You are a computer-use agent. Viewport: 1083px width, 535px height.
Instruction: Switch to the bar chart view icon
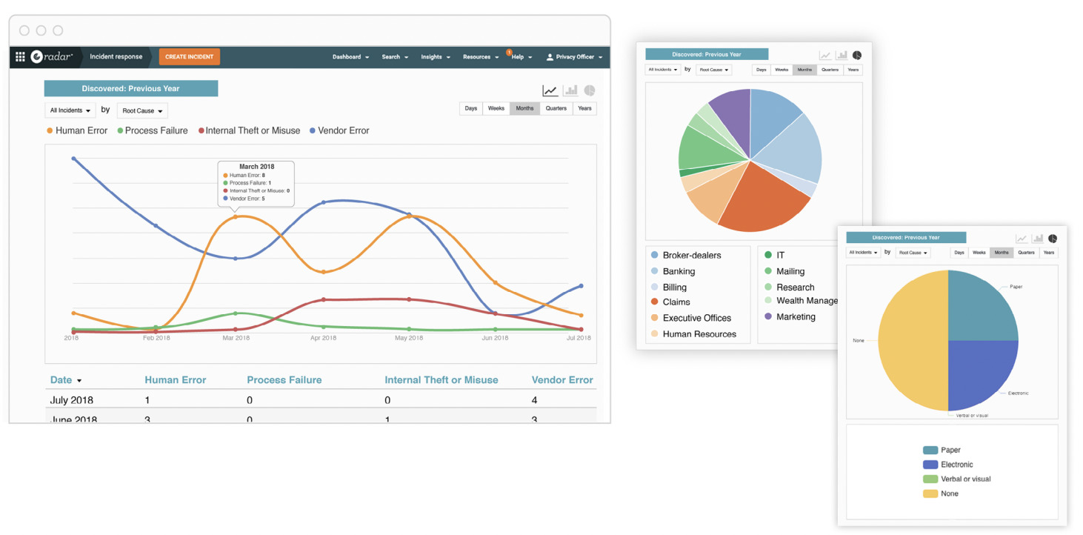tap(570, 90)
